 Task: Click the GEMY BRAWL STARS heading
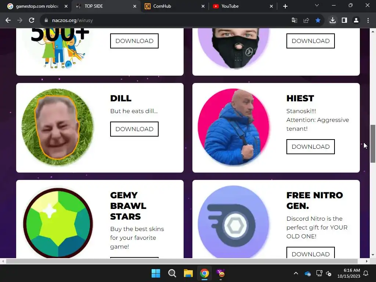[x=128, y=206]
